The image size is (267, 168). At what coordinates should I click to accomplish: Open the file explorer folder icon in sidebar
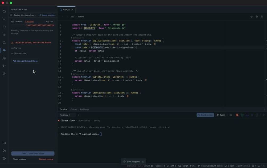[4, 11]
